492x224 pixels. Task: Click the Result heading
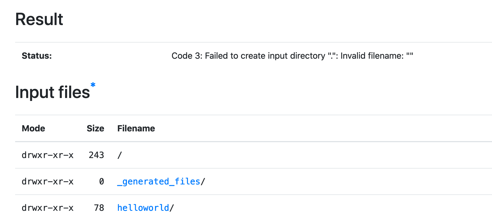(x=39, y=19)
